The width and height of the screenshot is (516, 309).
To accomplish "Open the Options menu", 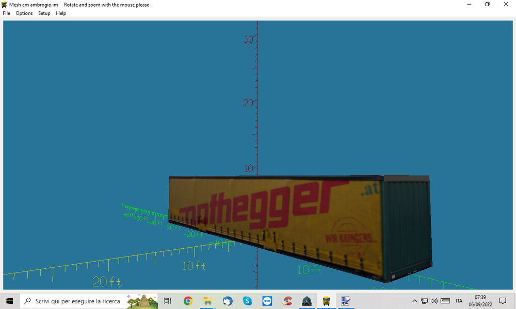I will [x=24, y=13].
